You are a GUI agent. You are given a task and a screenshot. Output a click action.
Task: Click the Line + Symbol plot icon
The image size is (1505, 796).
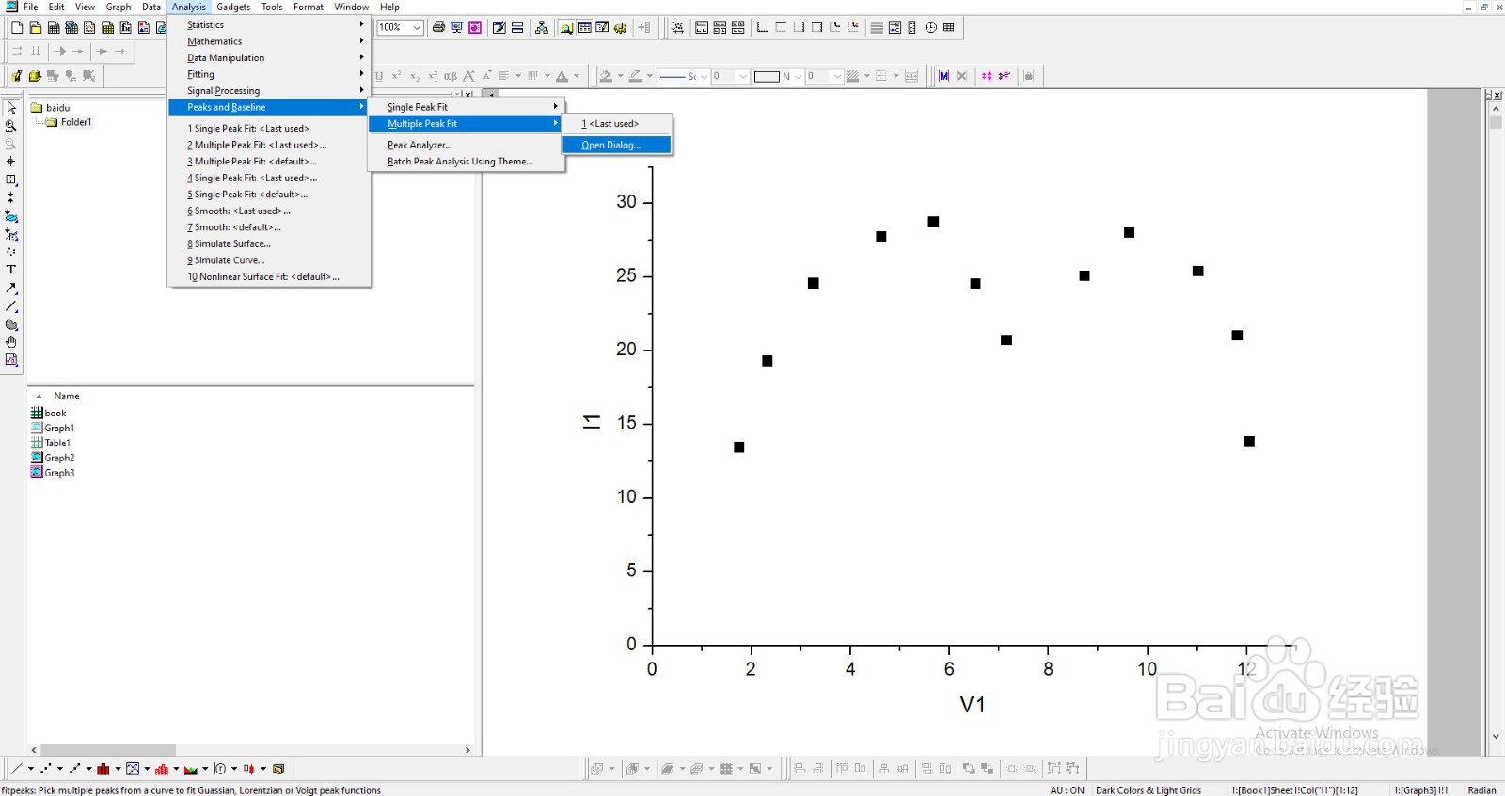pyautogui.click(x=74, y=769)
